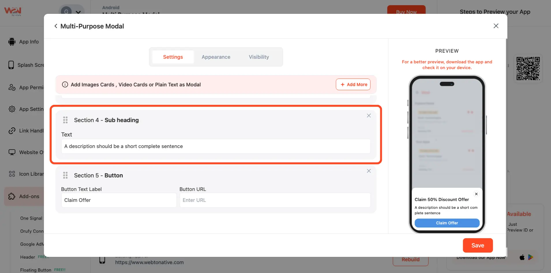
Task: Remove Section 4 Sub heading
Action: (x=368, y=116)
